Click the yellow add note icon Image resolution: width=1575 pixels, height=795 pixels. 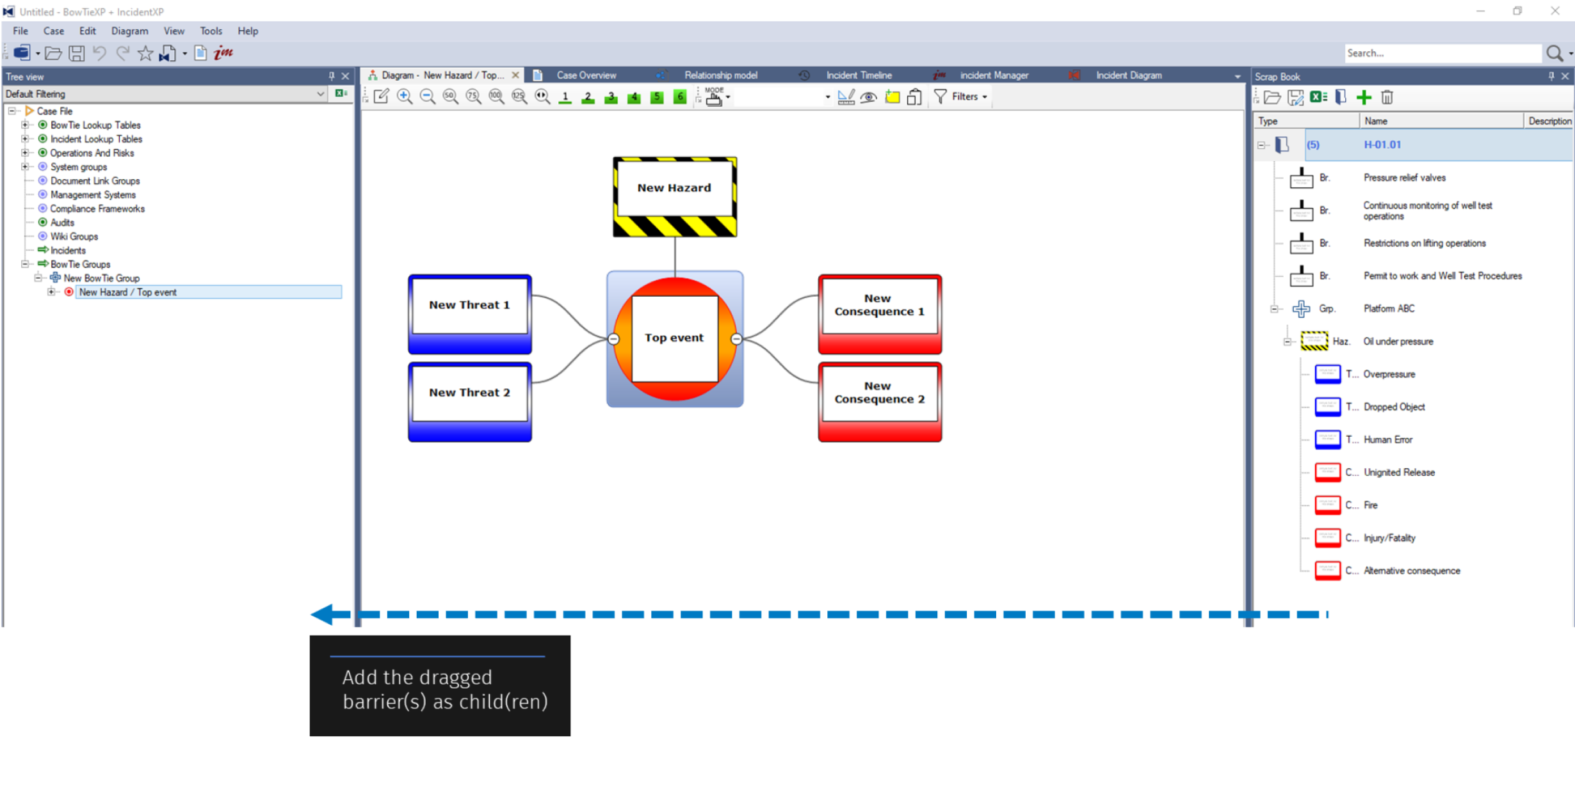(892, 97)
